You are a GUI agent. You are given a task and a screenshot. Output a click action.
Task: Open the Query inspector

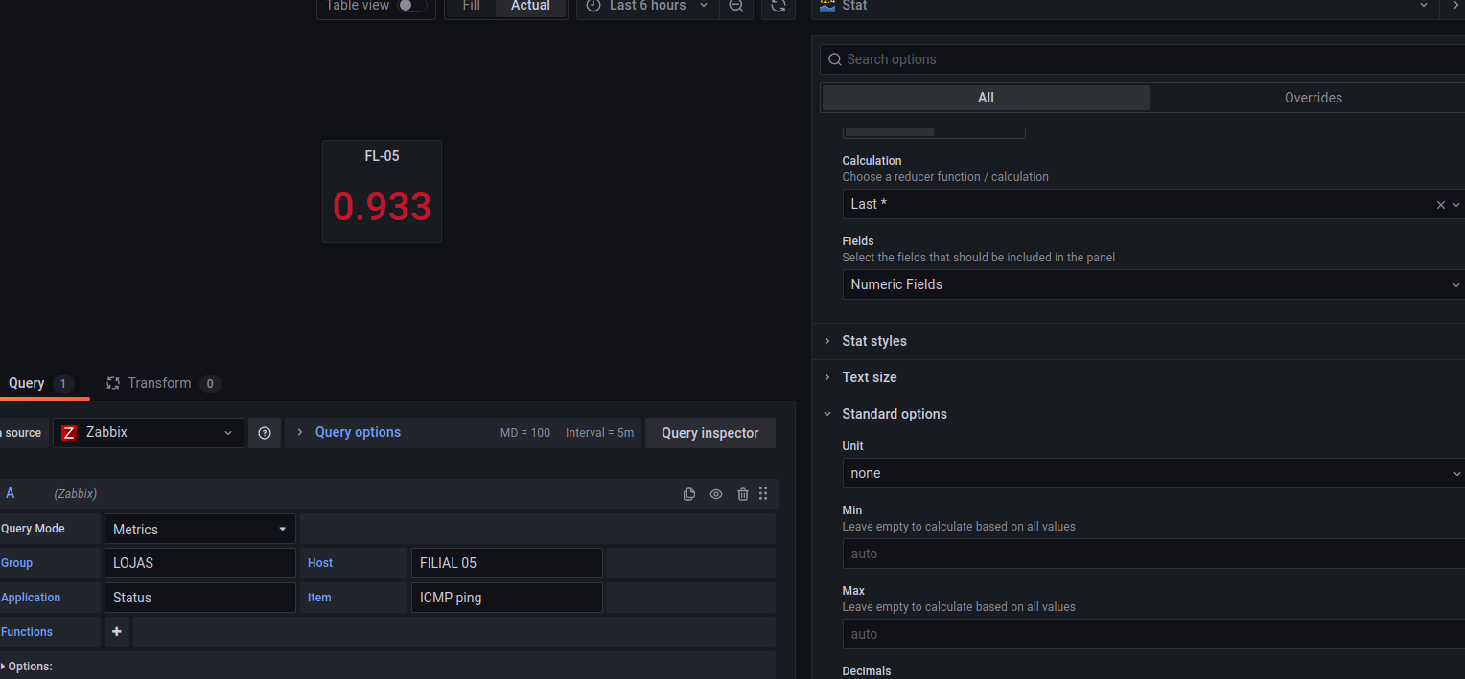(x=709, y=433)
